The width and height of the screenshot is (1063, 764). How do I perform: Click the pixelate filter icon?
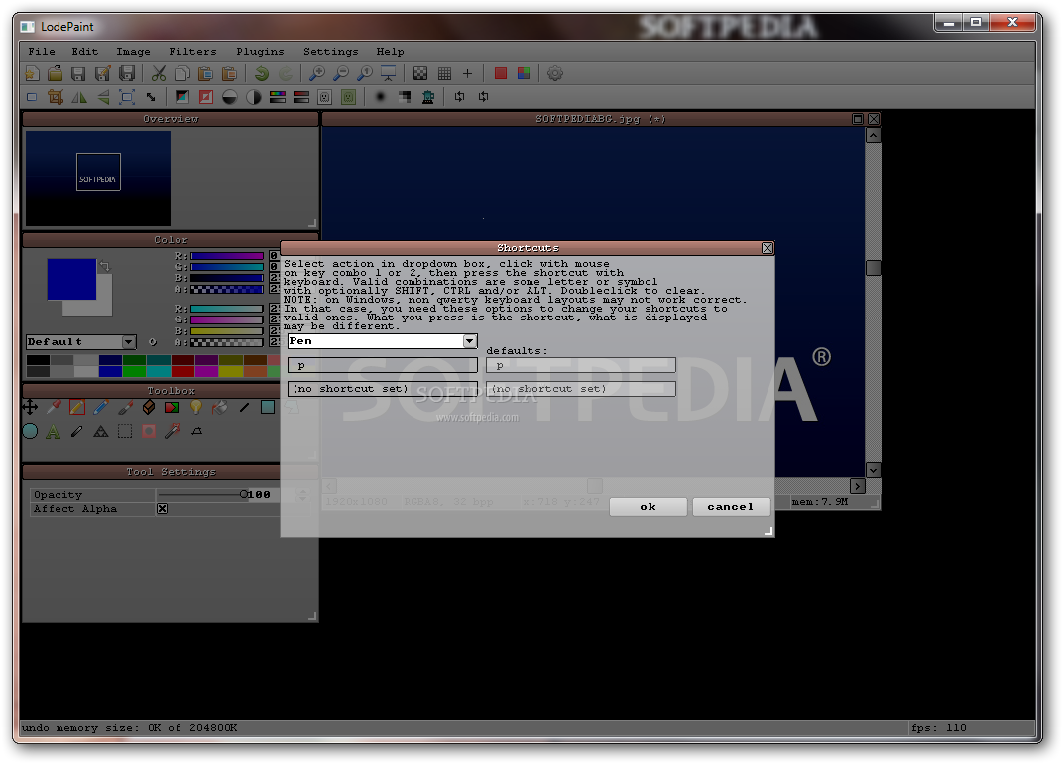tap(404, 97)
